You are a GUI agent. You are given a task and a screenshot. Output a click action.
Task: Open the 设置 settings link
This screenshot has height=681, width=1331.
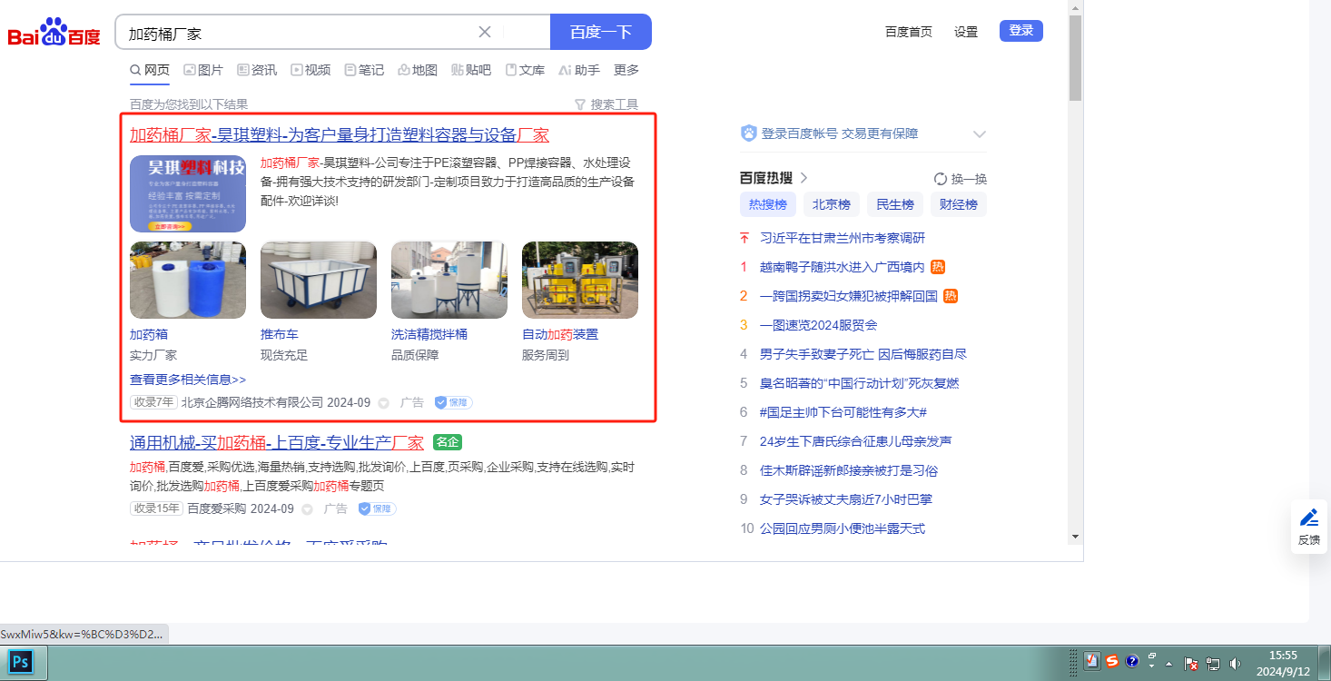point(966,32)
